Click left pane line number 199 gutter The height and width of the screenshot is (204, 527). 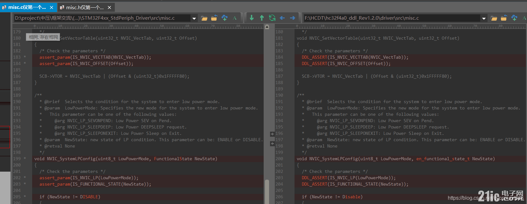click(17, 159)
